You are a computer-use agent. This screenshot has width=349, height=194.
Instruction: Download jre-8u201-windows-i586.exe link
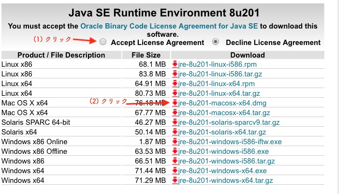pos(223,151)
